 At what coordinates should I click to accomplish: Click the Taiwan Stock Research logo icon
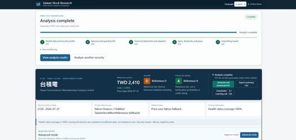[38, 4]
